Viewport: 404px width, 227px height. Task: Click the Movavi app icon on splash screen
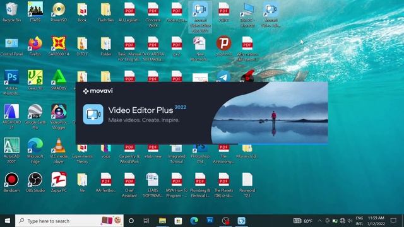point(93,114)
